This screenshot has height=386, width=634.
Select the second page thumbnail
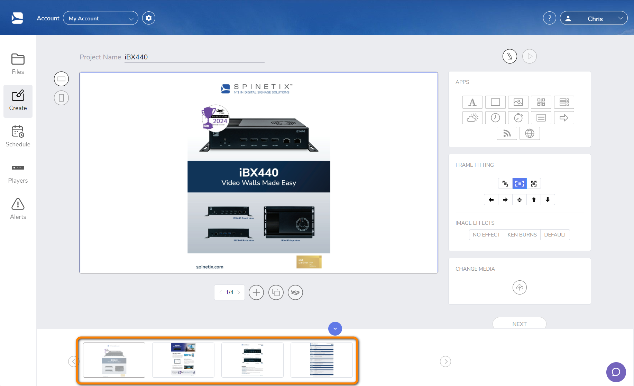click(x=183, y=360)
